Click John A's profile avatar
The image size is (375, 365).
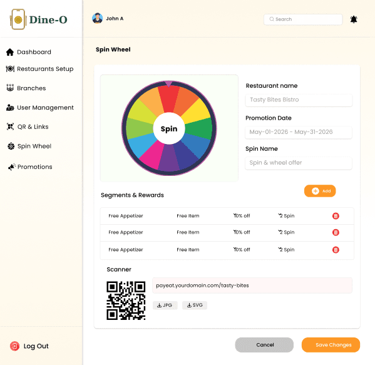point(97,18)
